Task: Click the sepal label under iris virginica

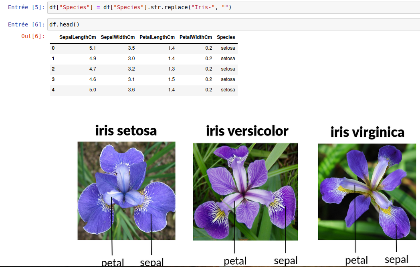Action: [x=396, y=259]
